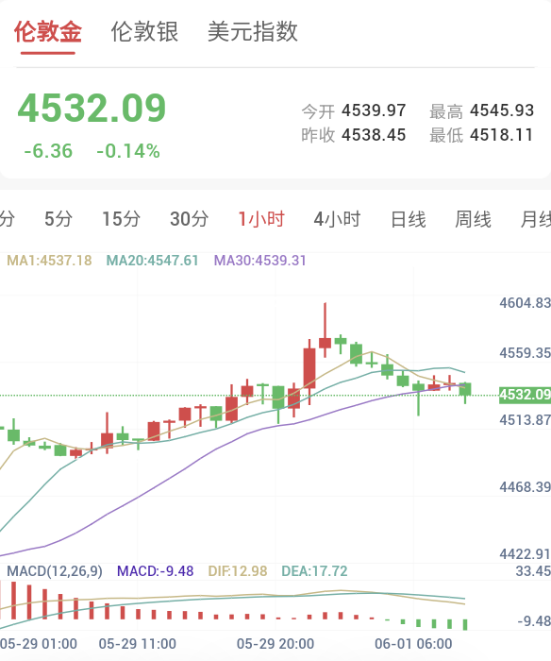Choose the 30分 chart interval
Image resolution: width=551 pixels, height=661 pixels.
[189, 219]
